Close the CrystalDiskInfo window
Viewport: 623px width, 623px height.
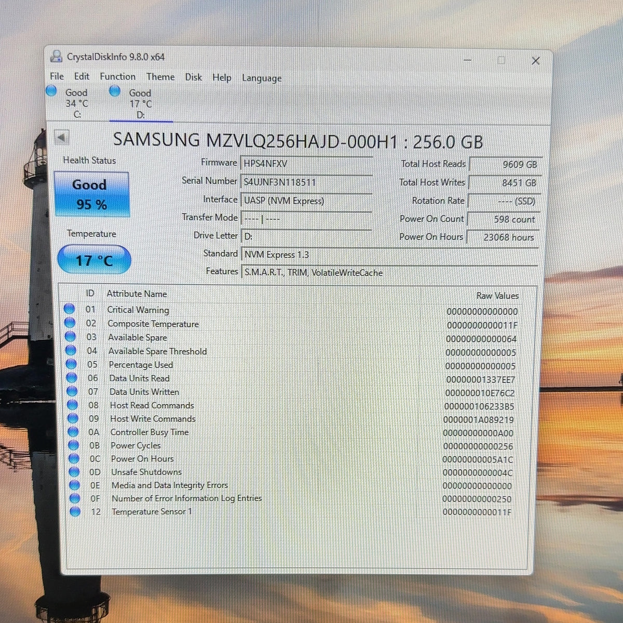pos(536,61)
